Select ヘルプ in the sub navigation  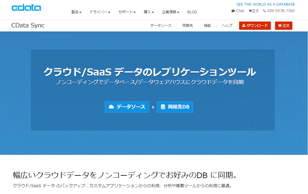pos(227,26)
